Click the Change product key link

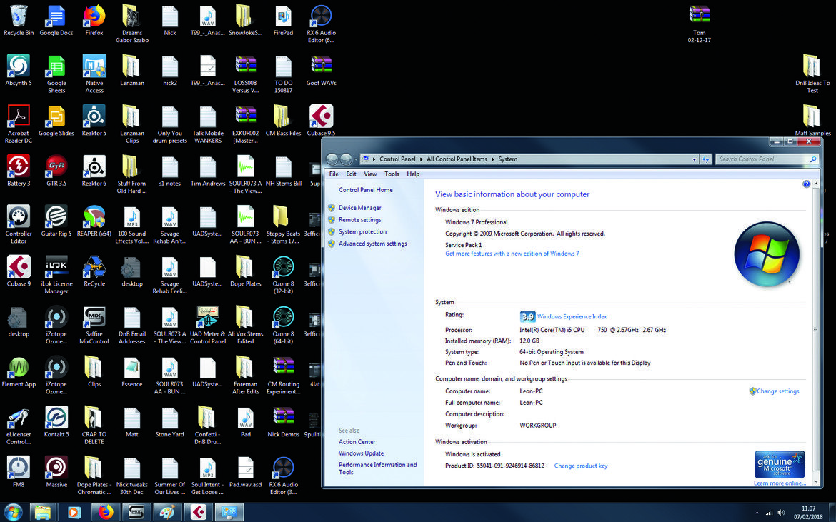[581, 466]
